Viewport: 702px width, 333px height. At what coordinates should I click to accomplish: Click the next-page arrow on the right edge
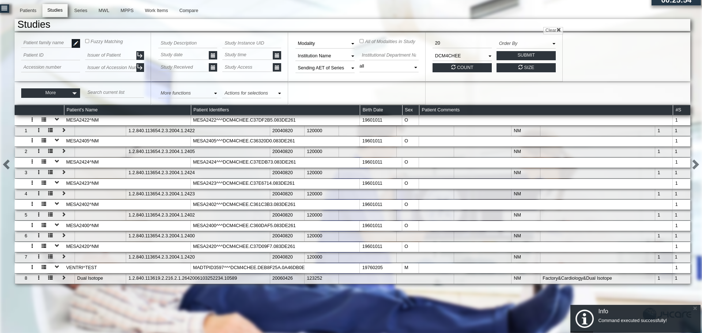click(696, 164)
